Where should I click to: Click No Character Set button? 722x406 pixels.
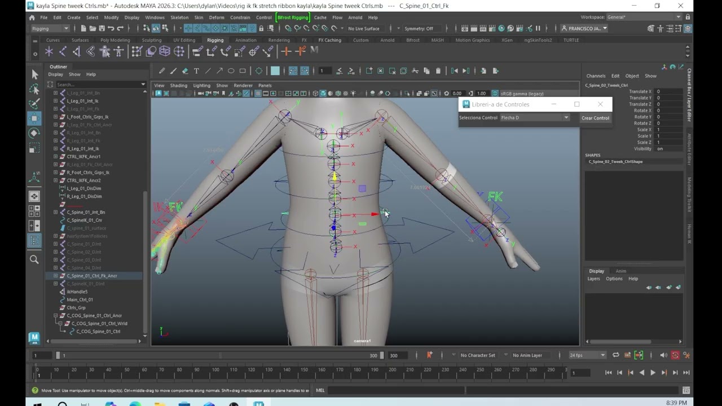(478, 355)
